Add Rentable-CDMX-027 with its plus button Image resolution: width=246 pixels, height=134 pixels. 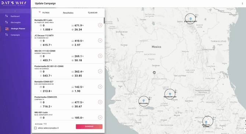pyautogui.click(x=100, y=87)
